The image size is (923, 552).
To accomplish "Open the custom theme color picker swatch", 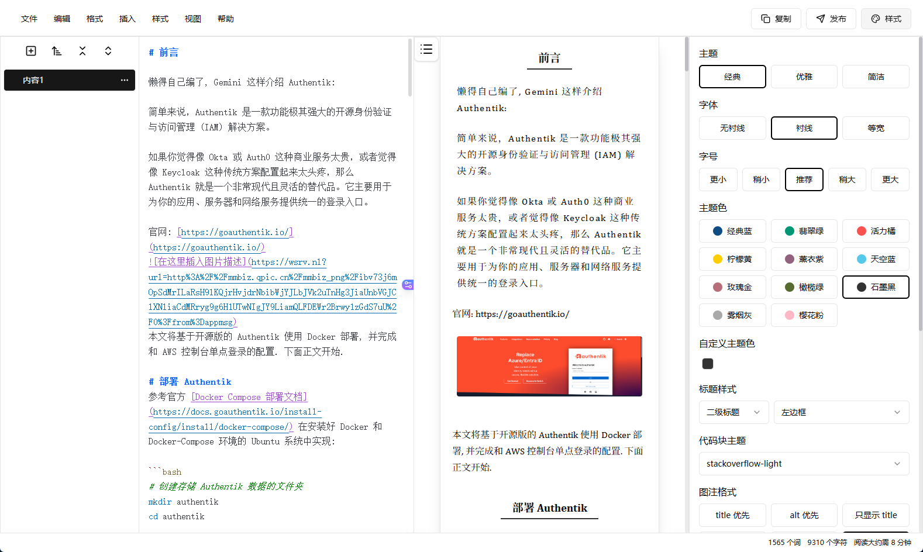I will [x=708, y=364].
